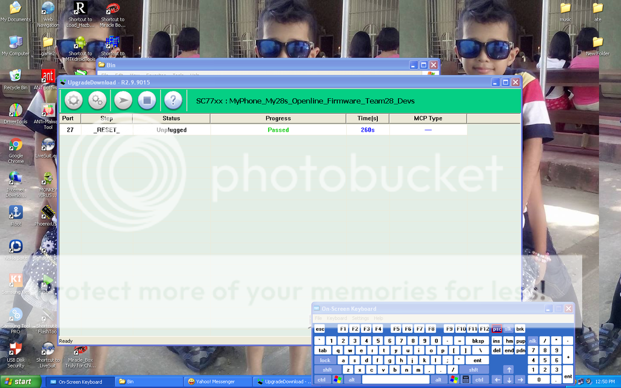
Task: Open the Keyboard menu in On-Screen Keyboard
Action: point(337,318)
